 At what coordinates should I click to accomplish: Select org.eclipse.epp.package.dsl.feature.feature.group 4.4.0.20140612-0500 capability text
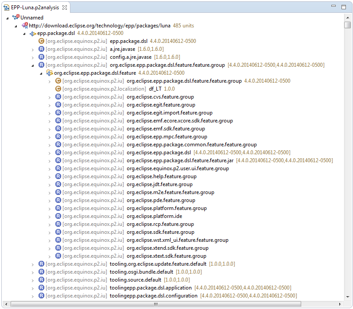coord(209,81)
